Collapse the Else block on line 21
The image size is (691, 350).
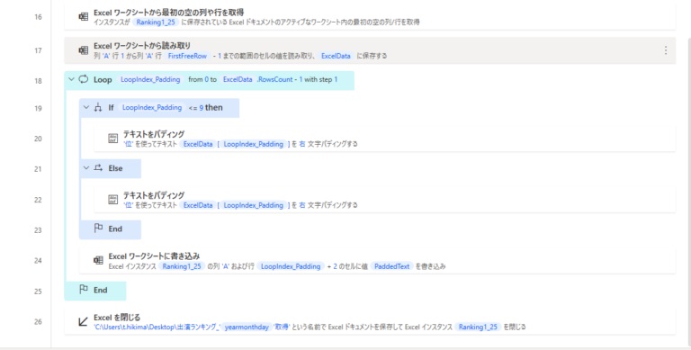click(86, 168)
